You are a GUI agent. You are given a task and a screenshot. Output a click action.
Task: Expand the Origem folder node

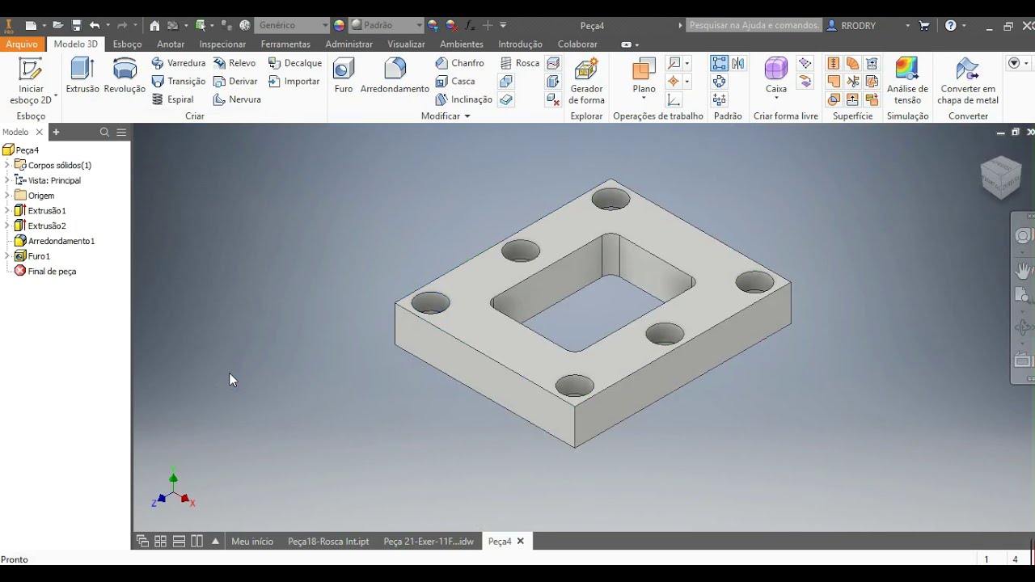click(7, 196)
